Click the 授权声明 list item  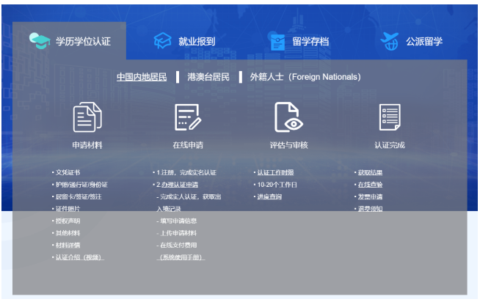[x=68, y=221]
